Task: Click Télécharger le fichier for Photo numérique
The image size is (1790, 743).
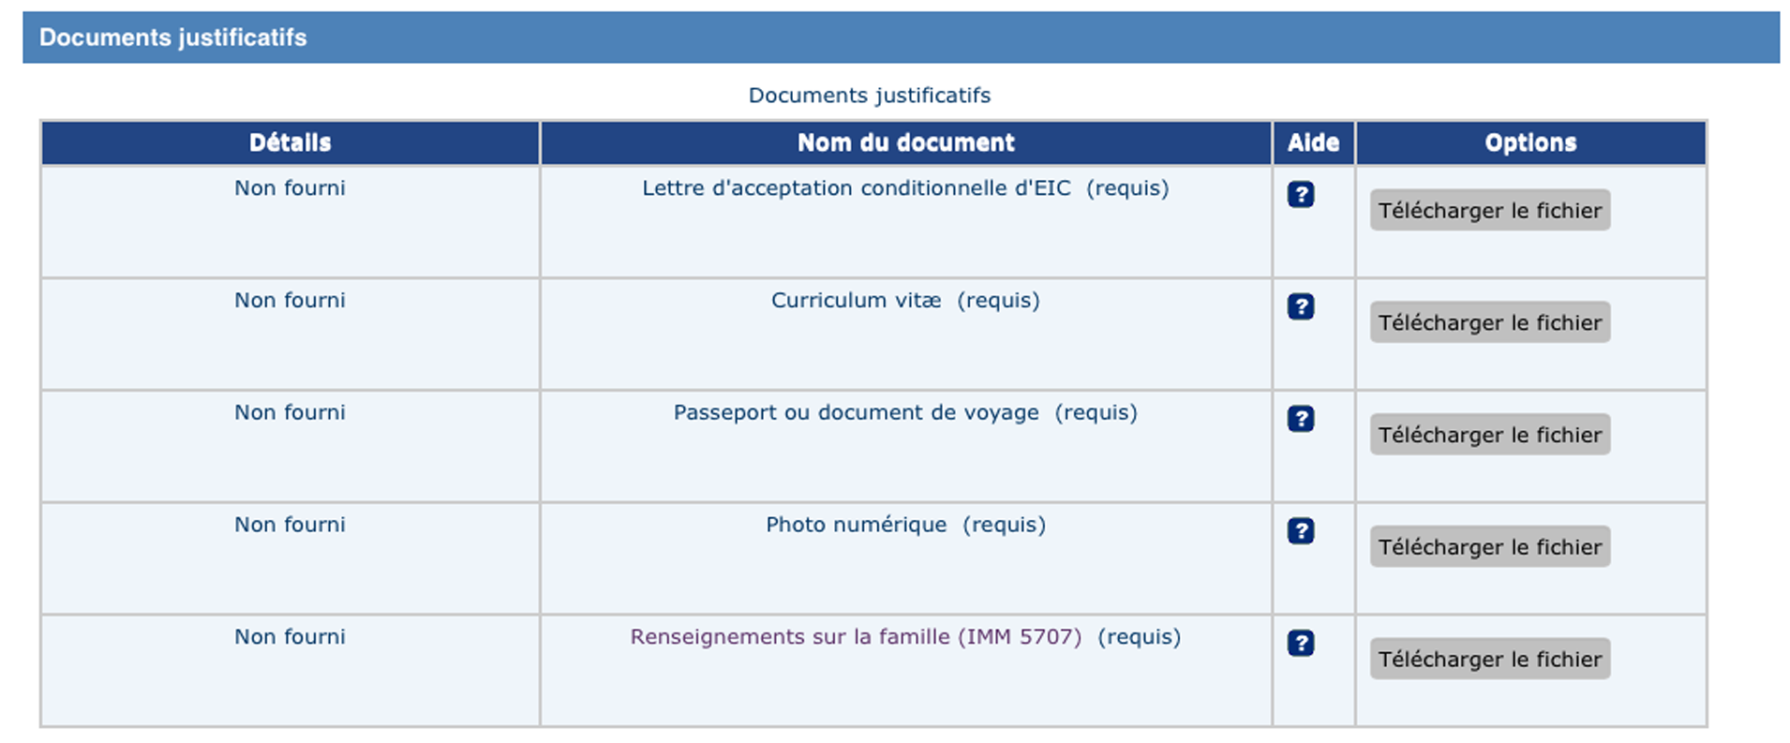Action: coord(1489,546)
